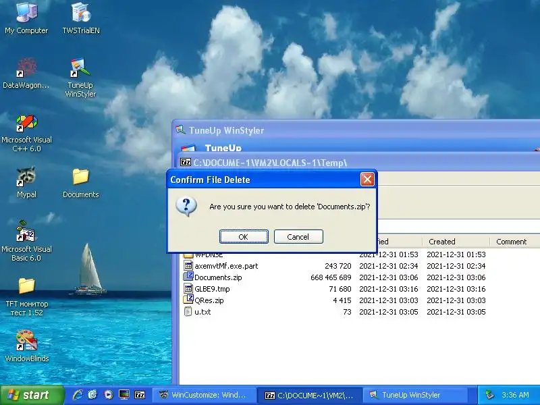
Task: Select the Mypal browser raccoon icon
Action: (26, 182)
